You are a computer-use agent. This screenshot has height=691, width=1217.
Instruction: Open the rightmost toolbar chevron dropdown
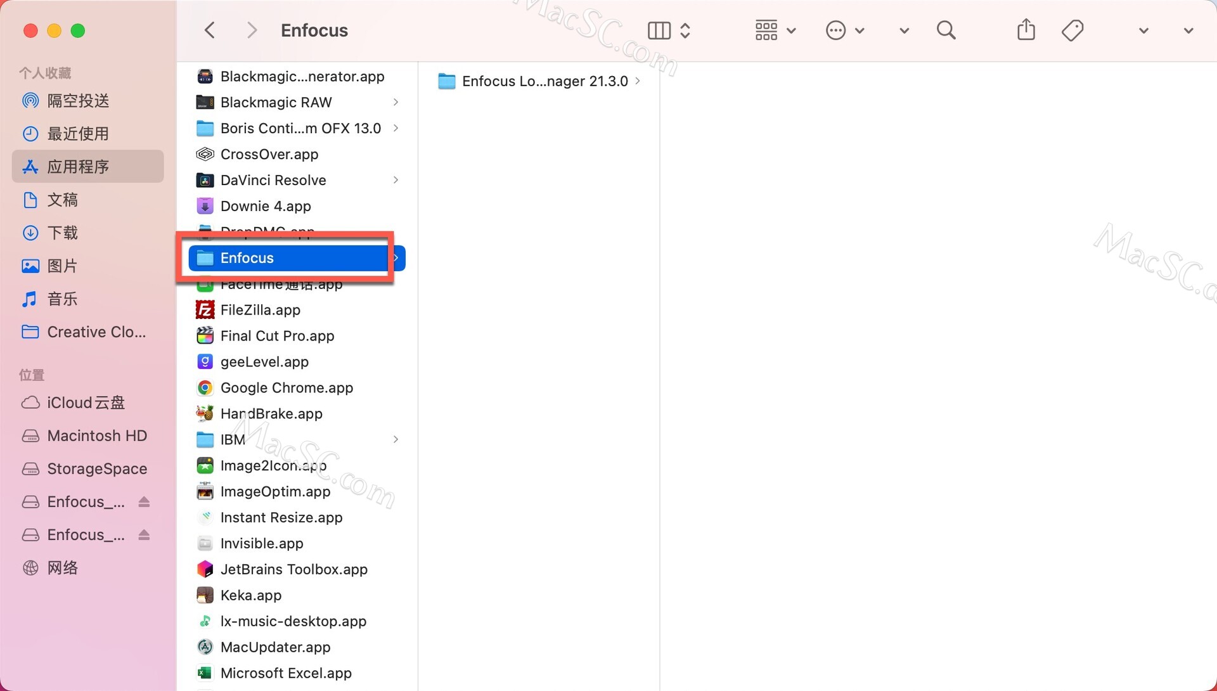click(1188, 31)
